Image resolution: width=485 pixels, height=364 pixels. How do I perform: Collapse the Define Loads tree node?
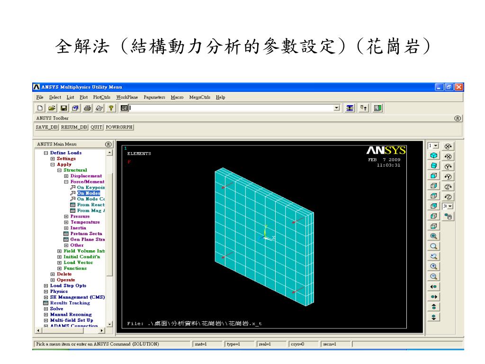point(46,153)
